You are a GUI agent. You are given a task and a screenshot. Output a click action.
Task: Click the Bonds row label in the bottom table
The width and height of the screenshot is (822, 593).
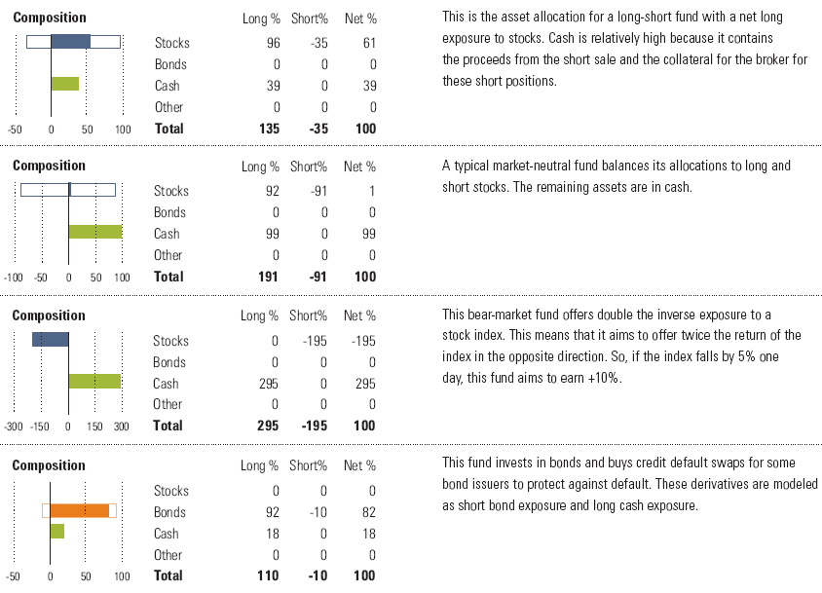tap(170, 512)
